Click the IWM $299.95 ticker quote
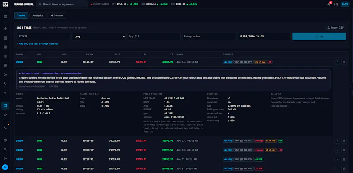The height and width of the screenshot is (173, 353). click(184, 4)
